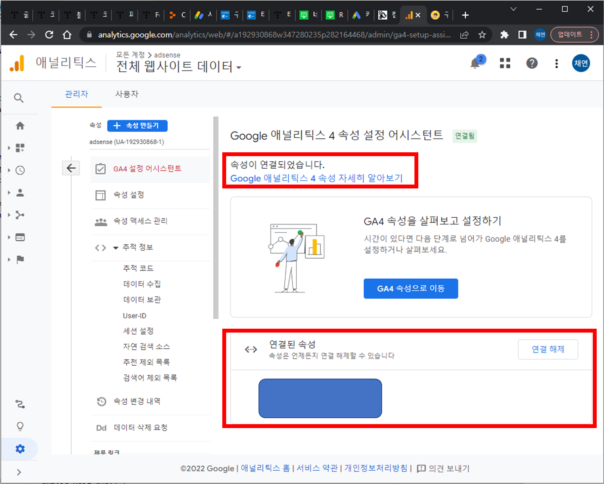The height and width of the screenshot is (484, 604).
Task: Click 의견 보내기 feedback link
Action: point(443,469)
